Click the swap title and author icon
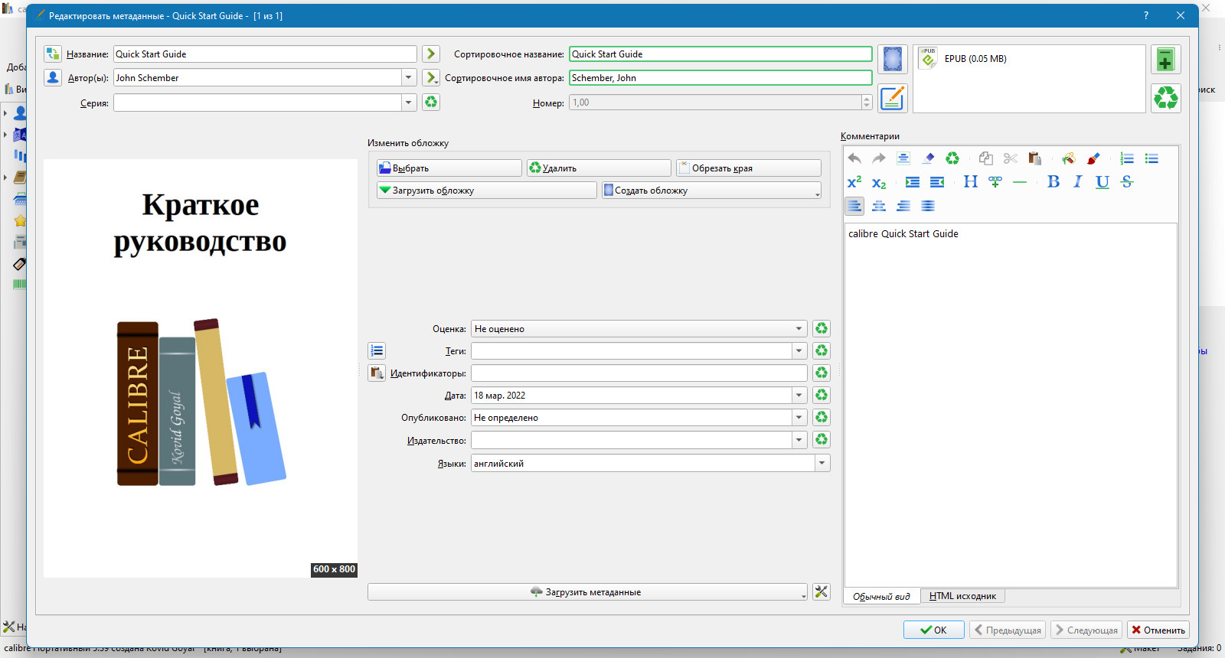This screenshot has width=1225, height=658. point(53,54)
